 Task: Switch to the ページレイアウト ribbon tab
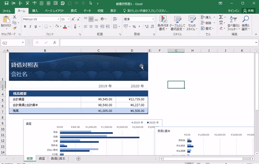[x=54, y=11]
